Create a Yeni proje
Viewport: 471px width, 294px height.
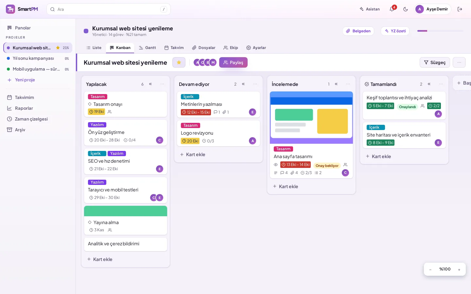click(x=38, y=80)
